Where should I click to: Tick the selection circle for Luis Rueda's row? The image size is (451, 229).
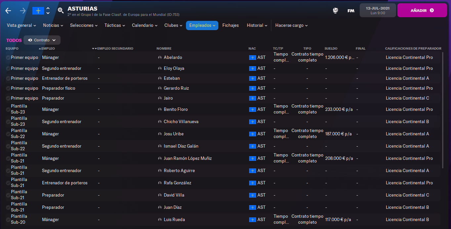click(x=8, y=220)
